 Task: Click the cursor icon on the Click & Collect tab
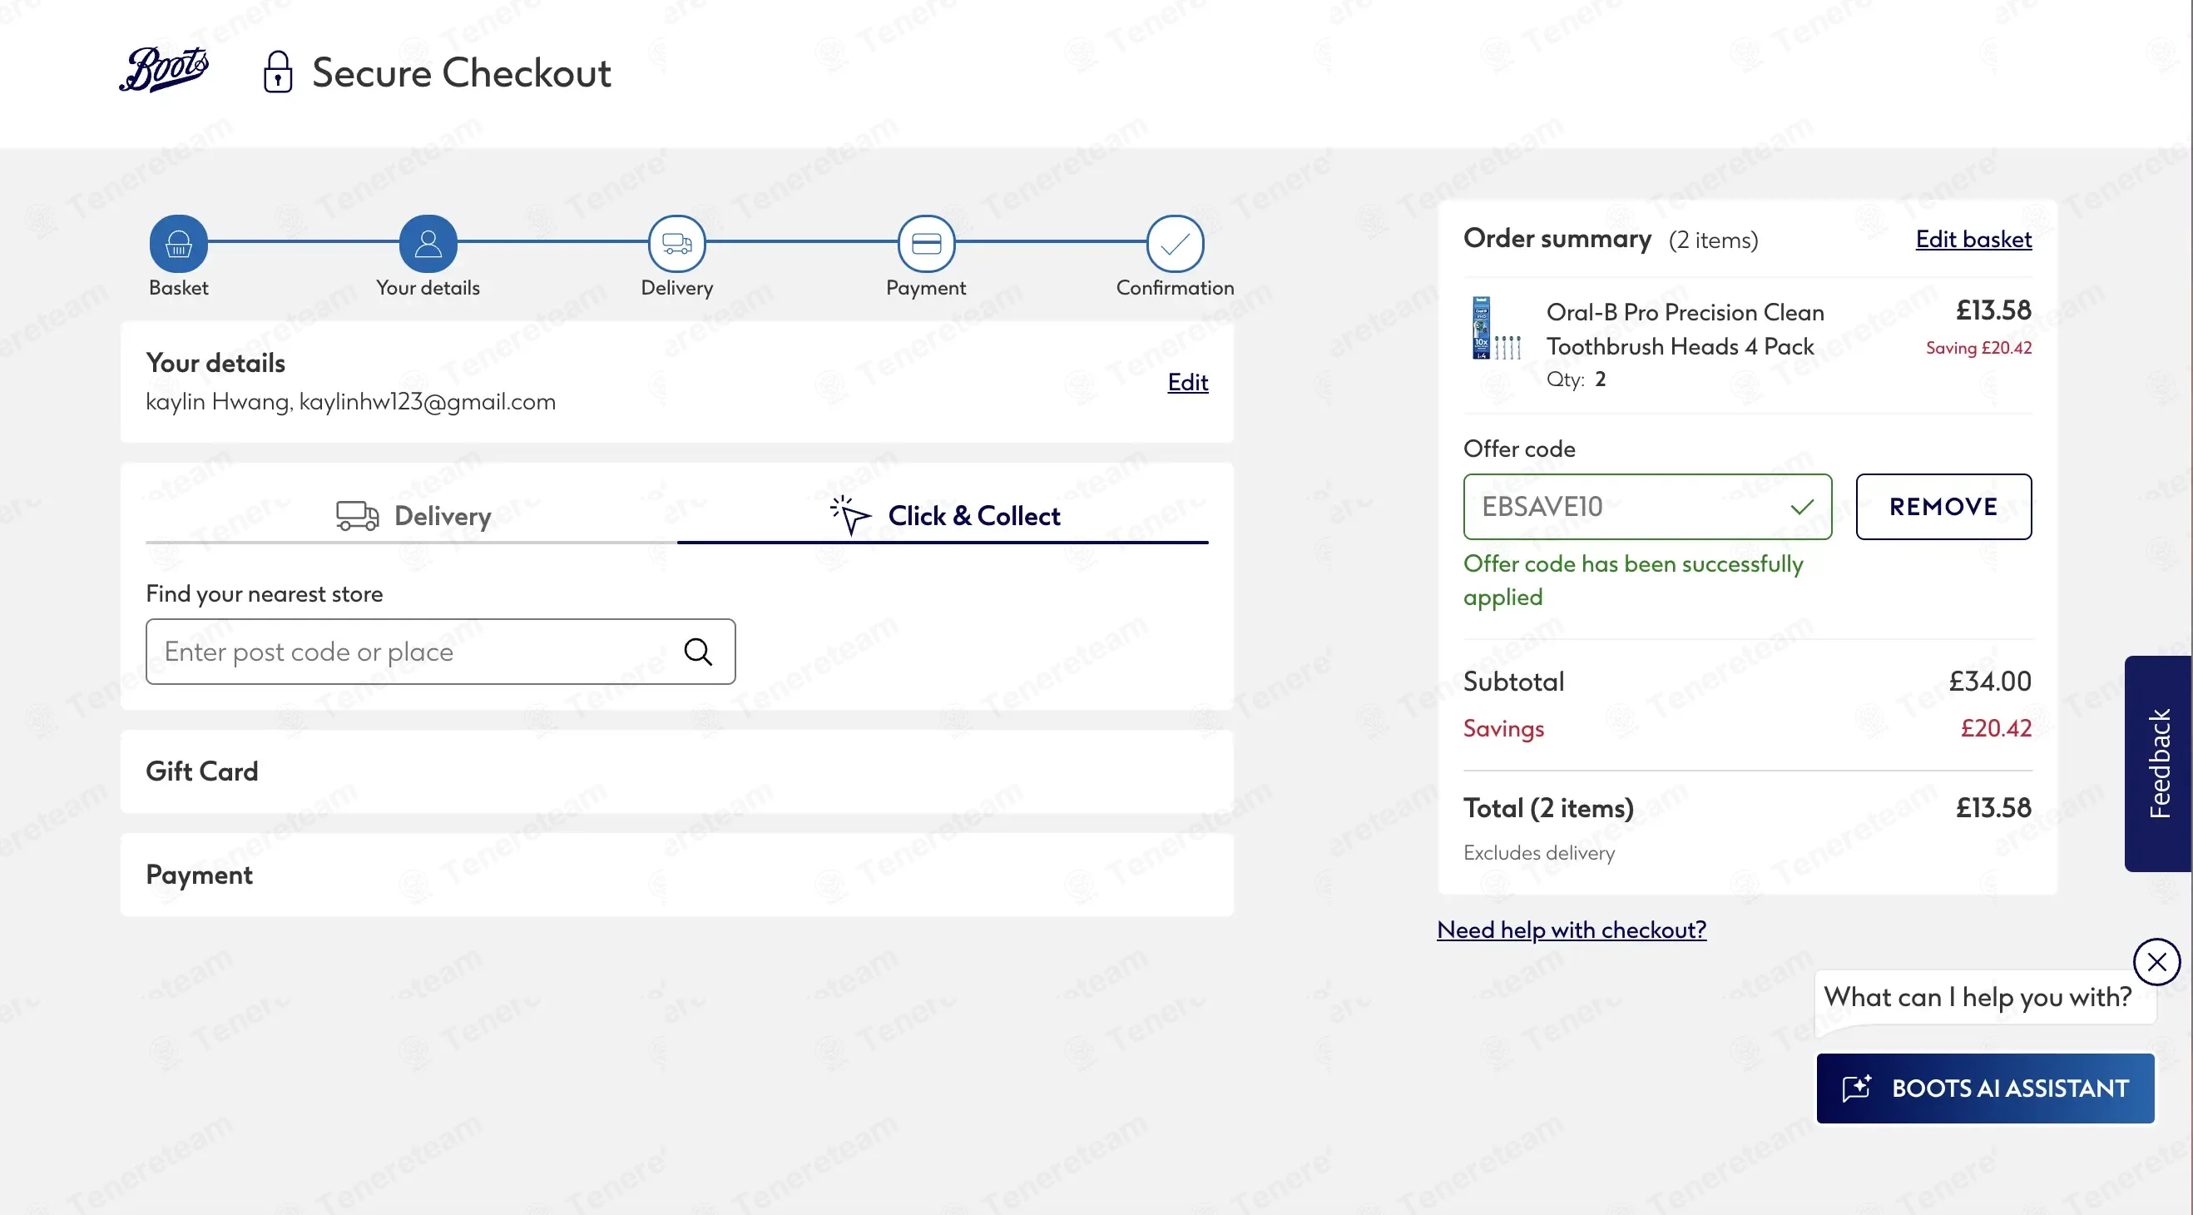849,515
